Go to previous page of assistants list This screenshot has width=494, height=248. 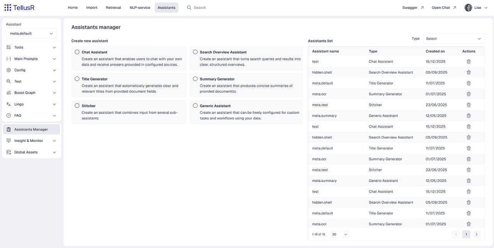point(456,234)
